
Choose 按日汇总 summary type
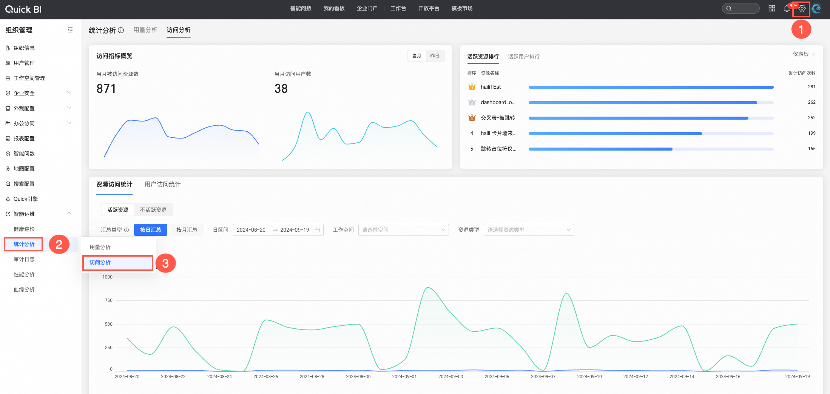(151, 230)
